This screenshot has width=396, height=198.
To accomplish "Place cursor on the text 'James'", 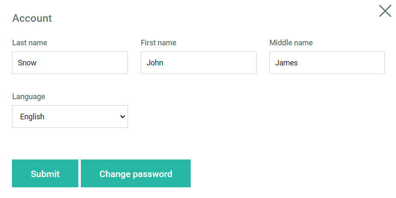I will pyautogui.click(x=286, y=63).
